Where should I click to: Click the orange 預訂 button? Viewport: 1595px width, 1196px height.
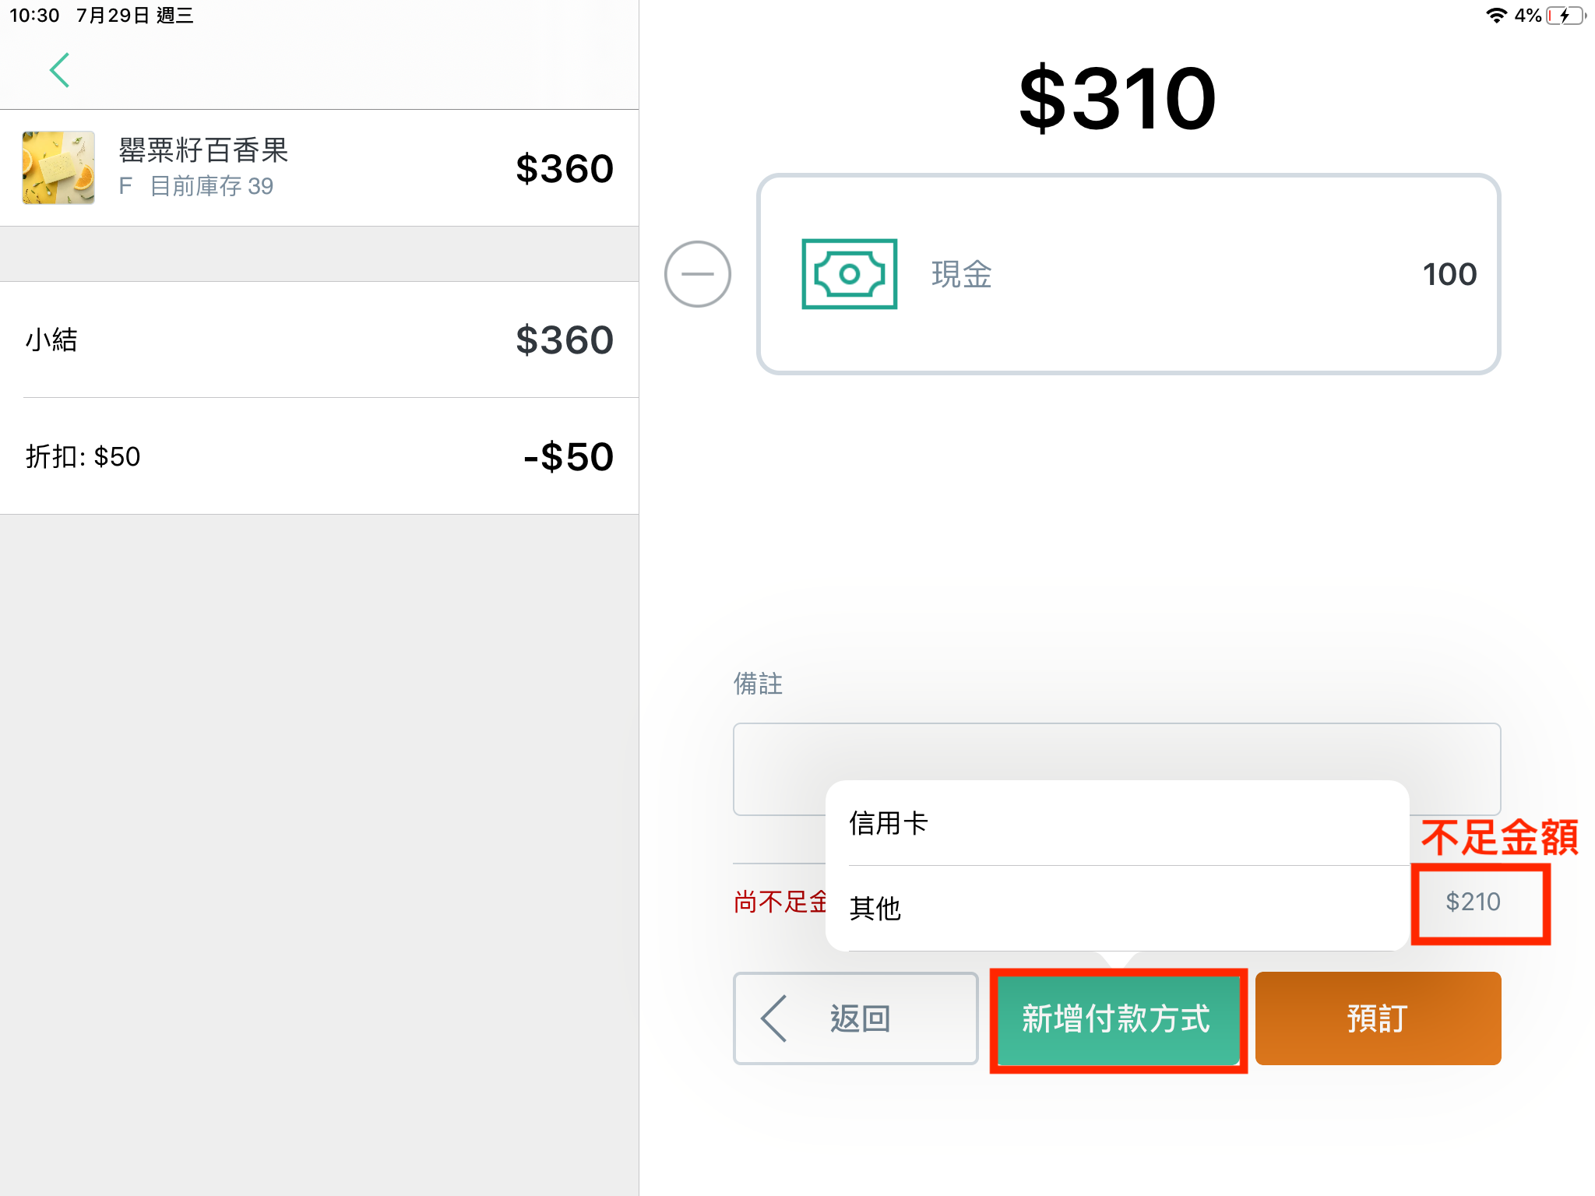pyautogui.click(x=1378, y=1018)
